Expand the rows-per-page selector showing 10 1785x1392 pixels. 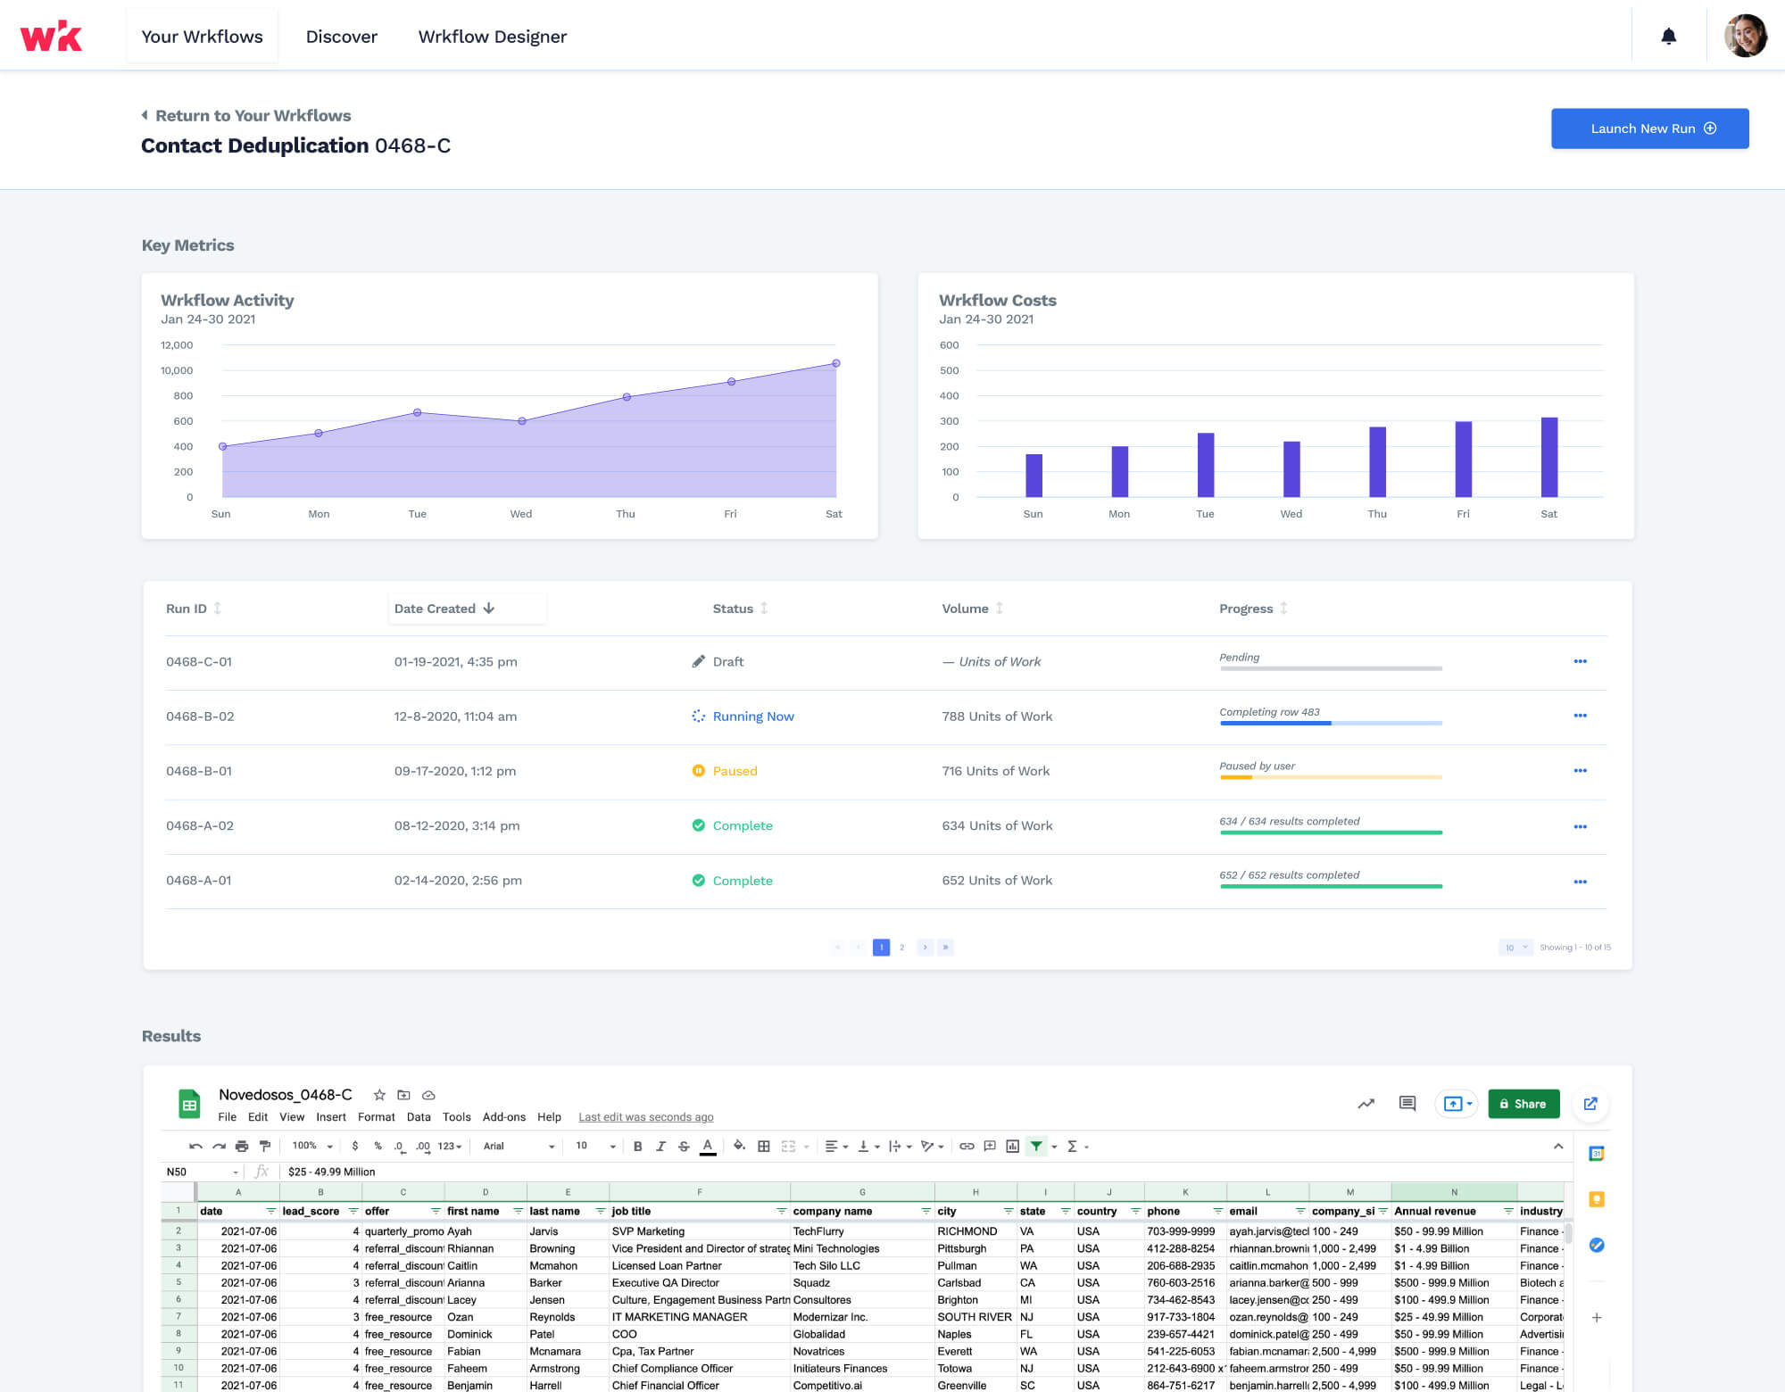click(1514, 947)
